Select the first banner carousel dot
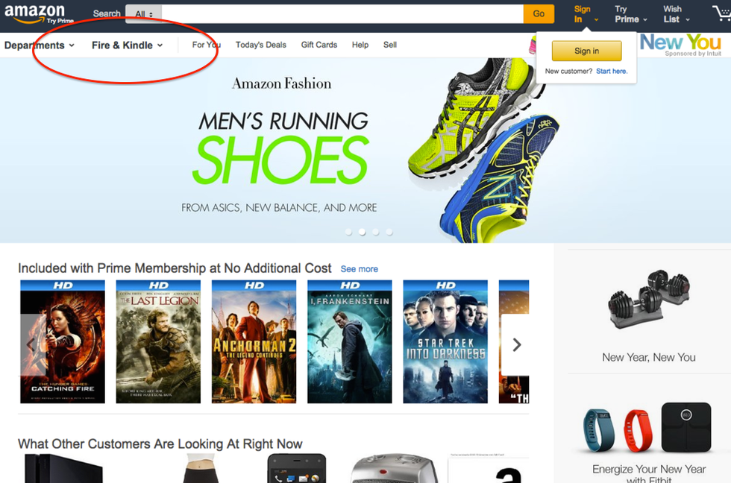 tap(348, 232)
